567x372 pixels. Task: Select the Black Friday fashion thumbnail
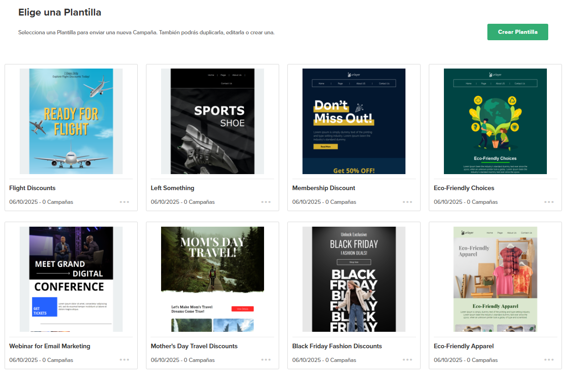tap(354, 279)
